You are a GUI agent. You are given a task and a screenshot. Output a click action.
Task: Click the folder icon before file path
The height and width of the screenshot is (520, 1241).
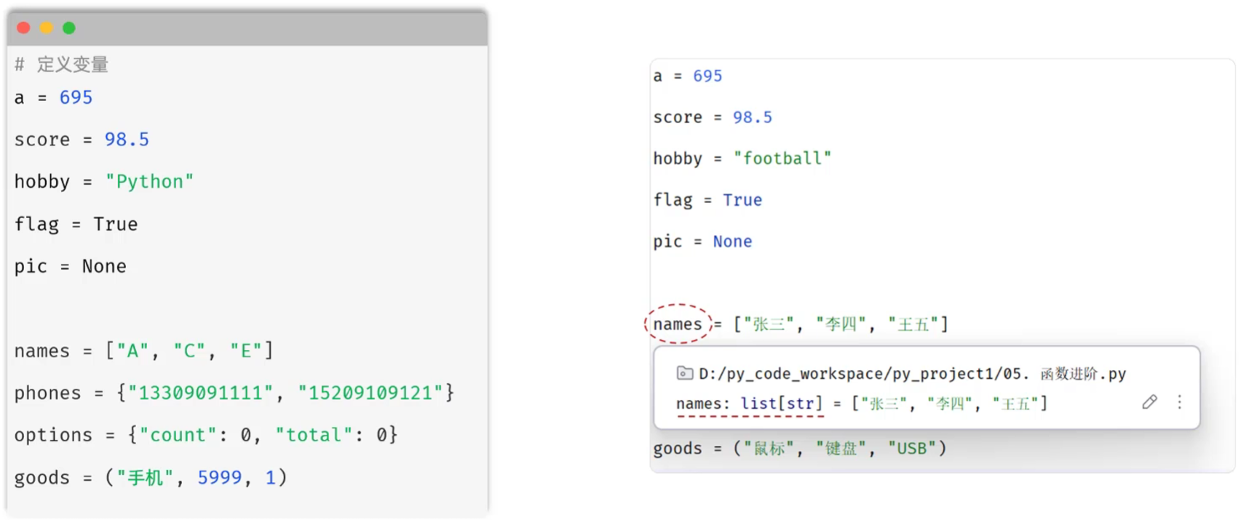(x=685, y=373)
